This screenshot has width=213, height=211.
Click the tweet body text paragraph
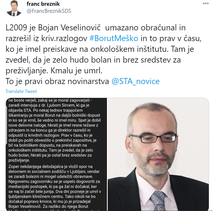104,54
